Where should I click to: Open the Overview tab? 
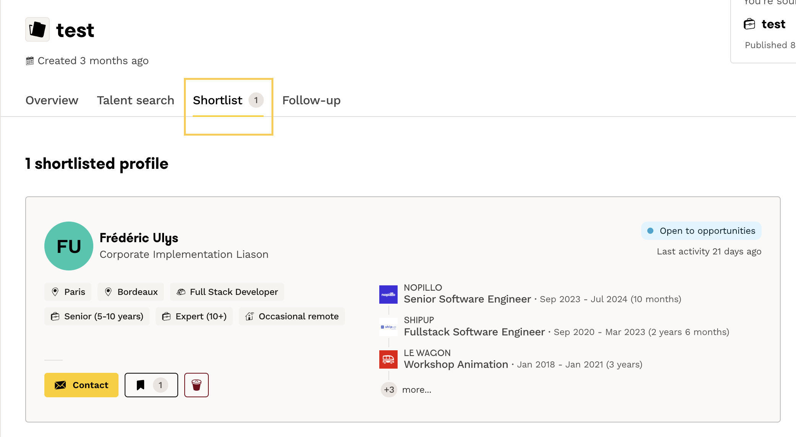pyautogui.click(x=52, y=100)
